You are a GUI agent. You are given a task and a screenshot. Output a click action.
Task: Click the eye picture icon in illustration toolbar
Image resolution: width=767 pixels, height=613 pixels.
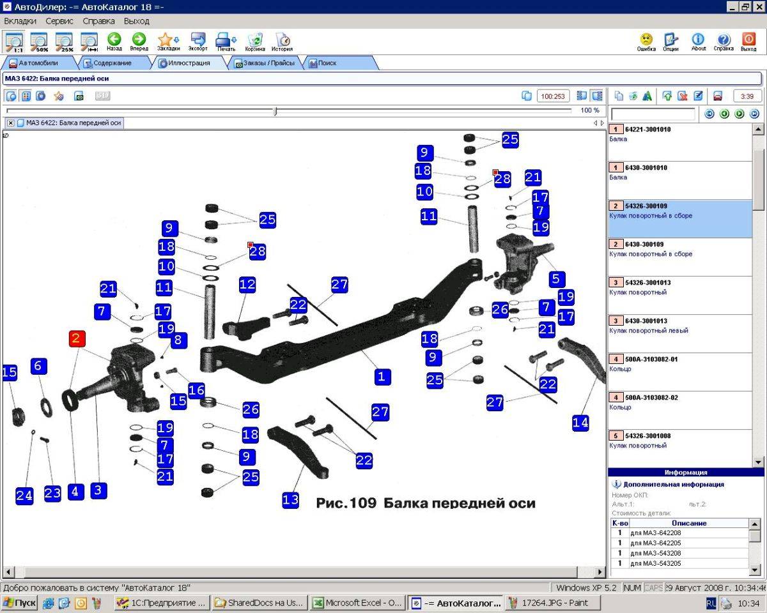pyautogui.click(x=79, y=96)
